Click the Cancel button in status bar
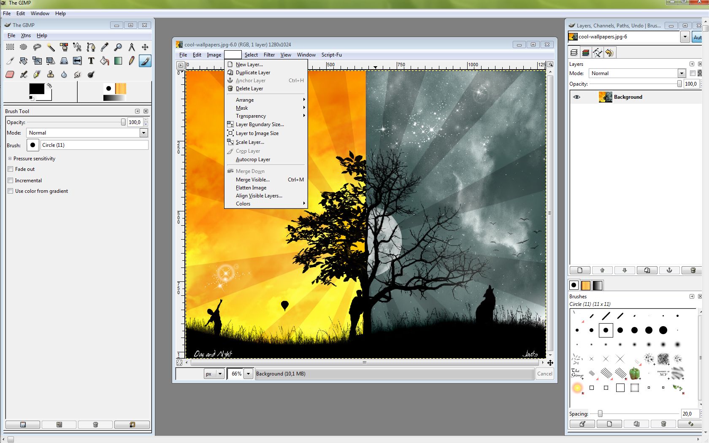Viewport: 709px width, 443px height. 545,374
